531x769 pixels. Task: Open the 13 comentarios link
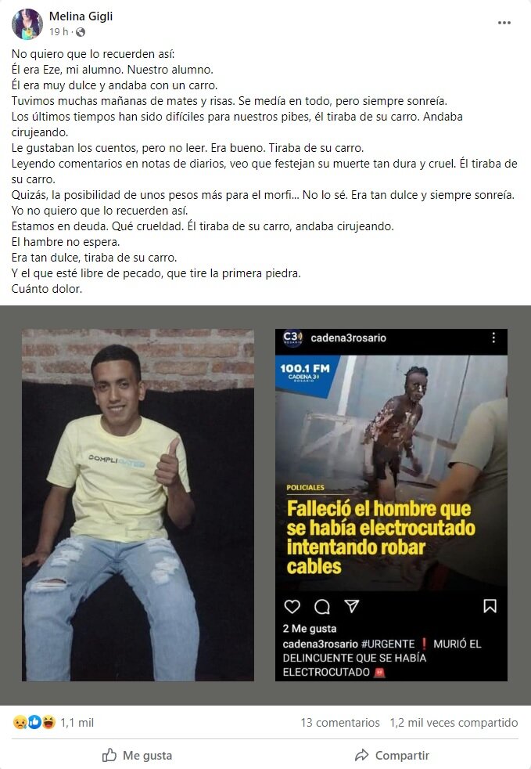[x=340, y=723]
